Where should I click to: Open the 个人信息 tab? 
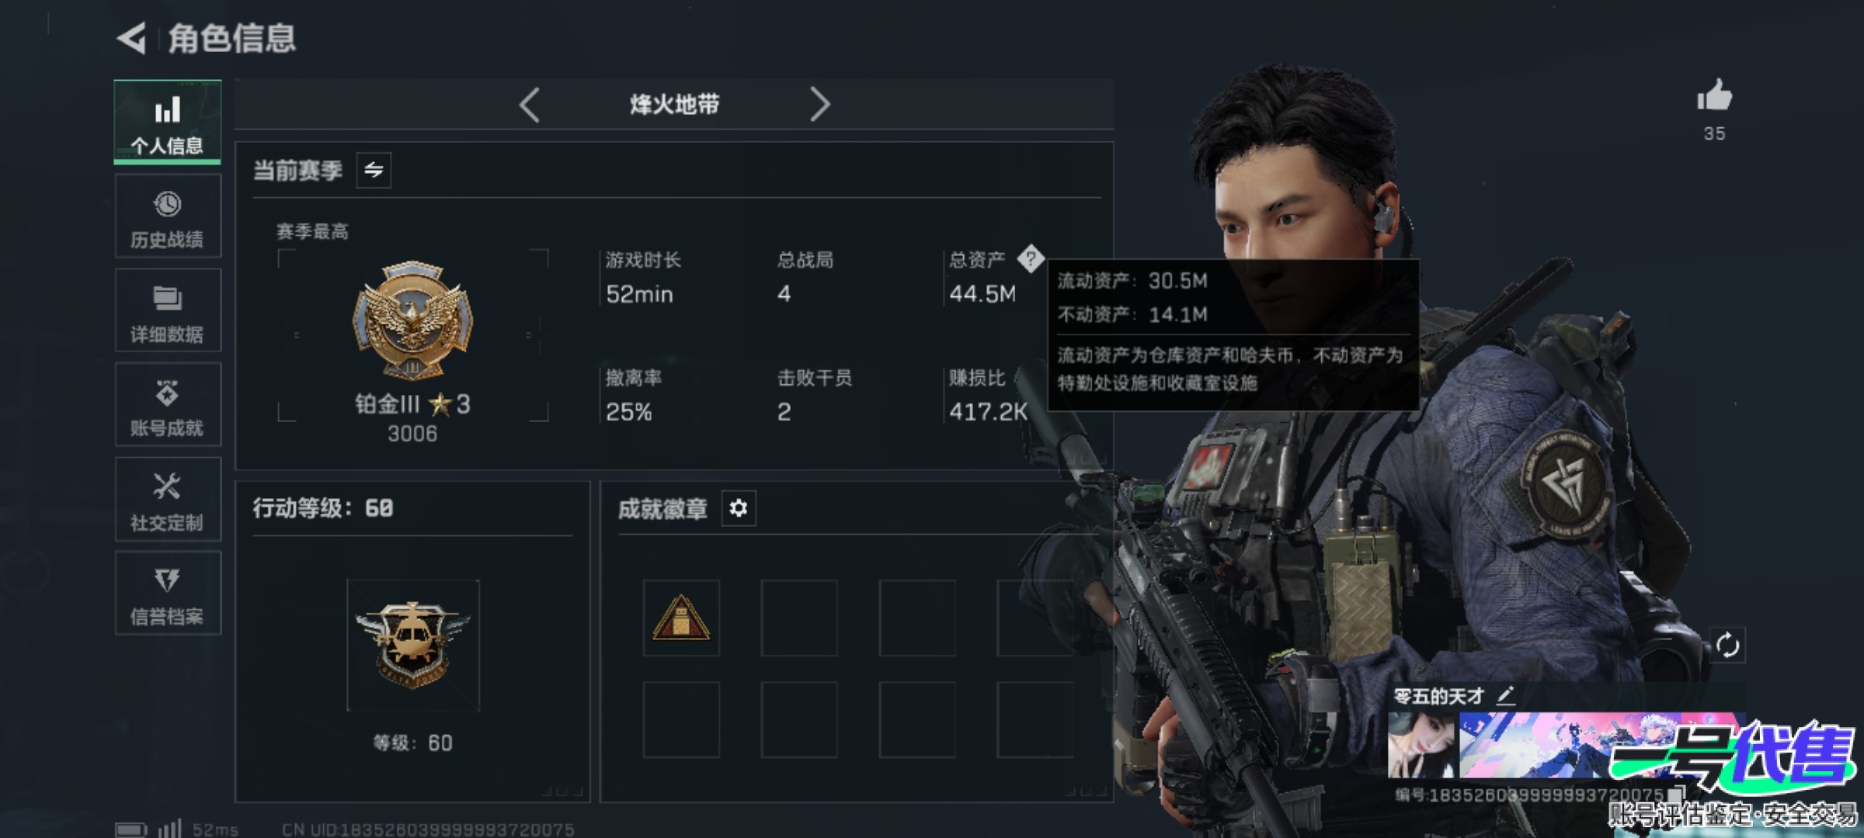168,123
